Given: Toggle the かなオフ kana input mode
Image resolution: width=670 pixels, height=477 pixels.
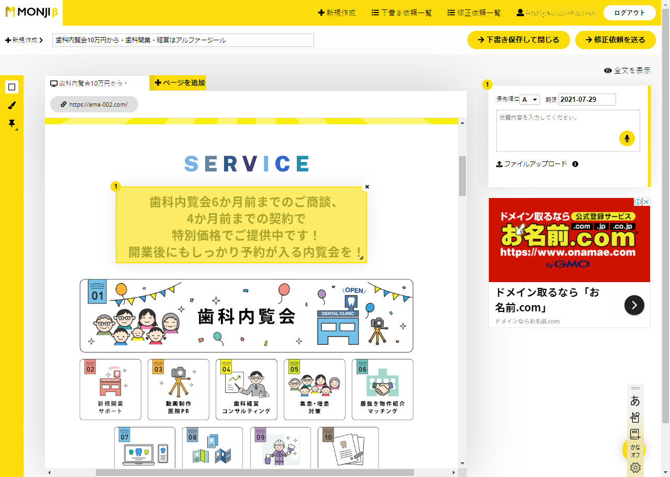Looking at the screenshot, I should 635,451.
